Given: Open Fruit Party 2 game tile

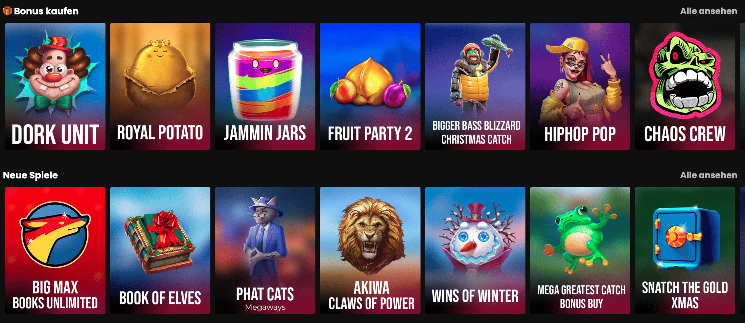Looking at the screenshot, I should (x=370, y=86).
